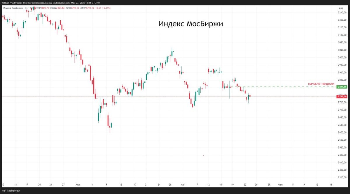Viewport: 350px width, 194px height.
Task: Click the 2 520,00 price axis label
Action: (342, 147)
